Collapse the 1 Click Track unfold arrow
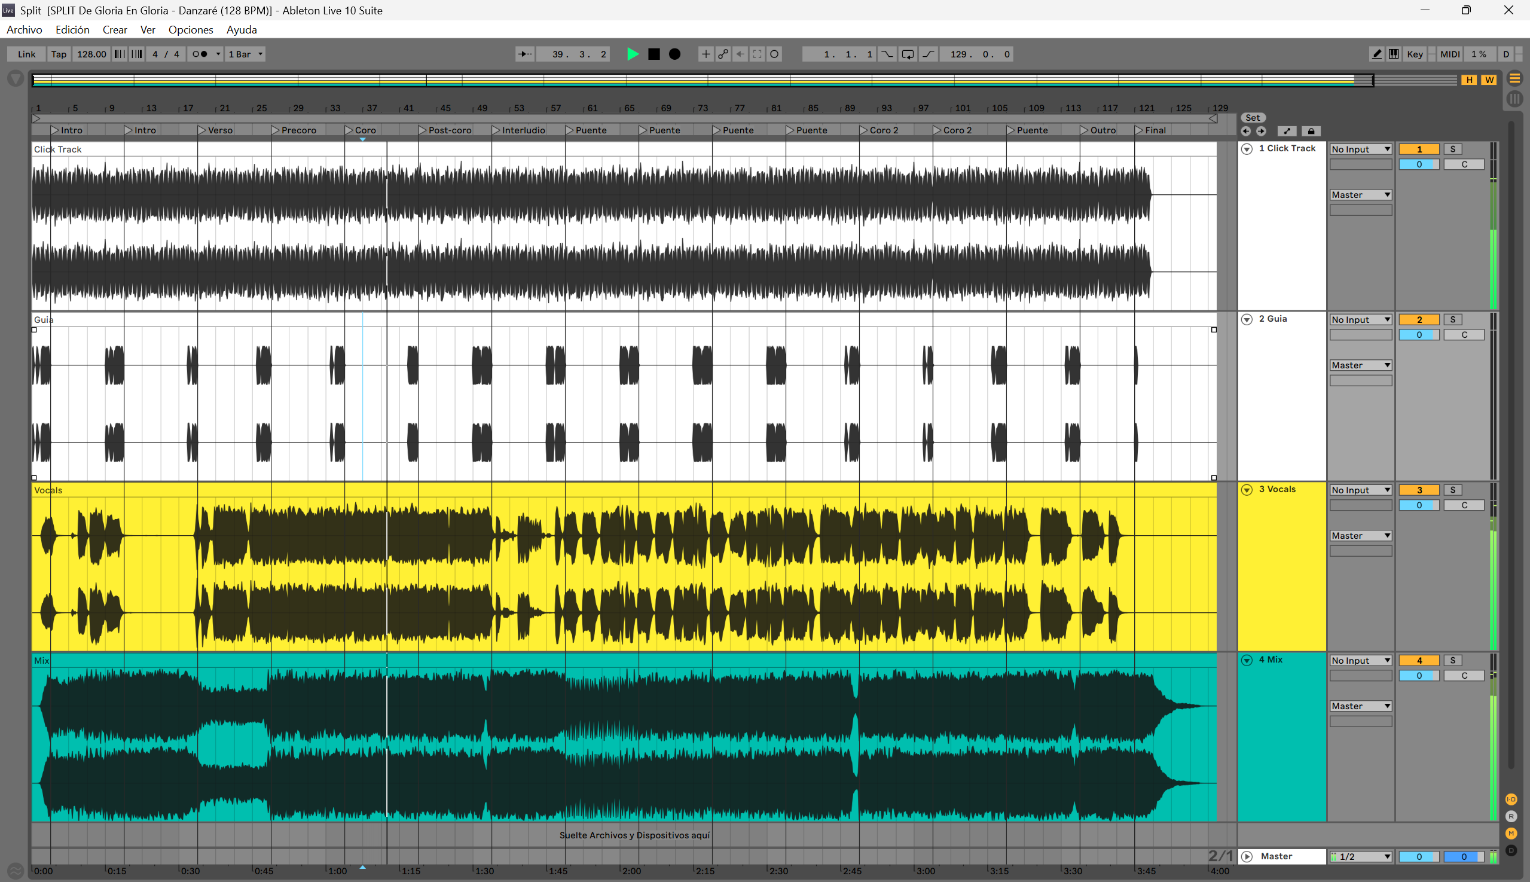 tap(1247, 149)
